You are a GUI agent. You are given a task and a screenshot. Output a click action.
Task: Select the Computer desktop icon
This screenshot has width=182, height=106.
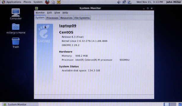(x=16, y=14)
